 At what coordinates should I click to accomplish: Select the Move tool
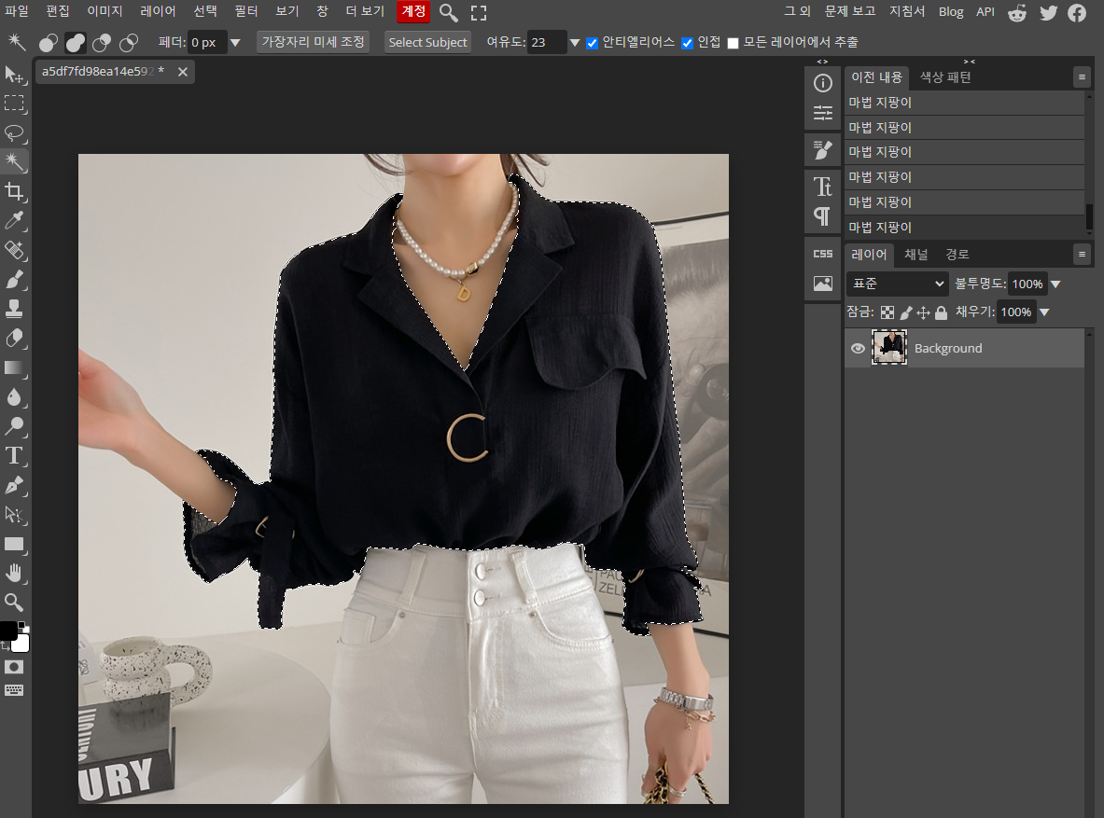tap(14, 74)
